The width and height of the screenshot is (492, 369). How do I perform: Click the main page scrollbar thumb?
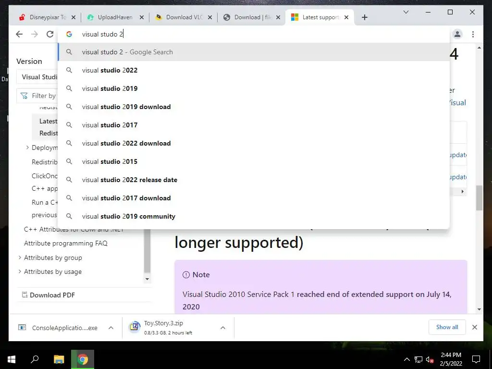tap(479, 198)
